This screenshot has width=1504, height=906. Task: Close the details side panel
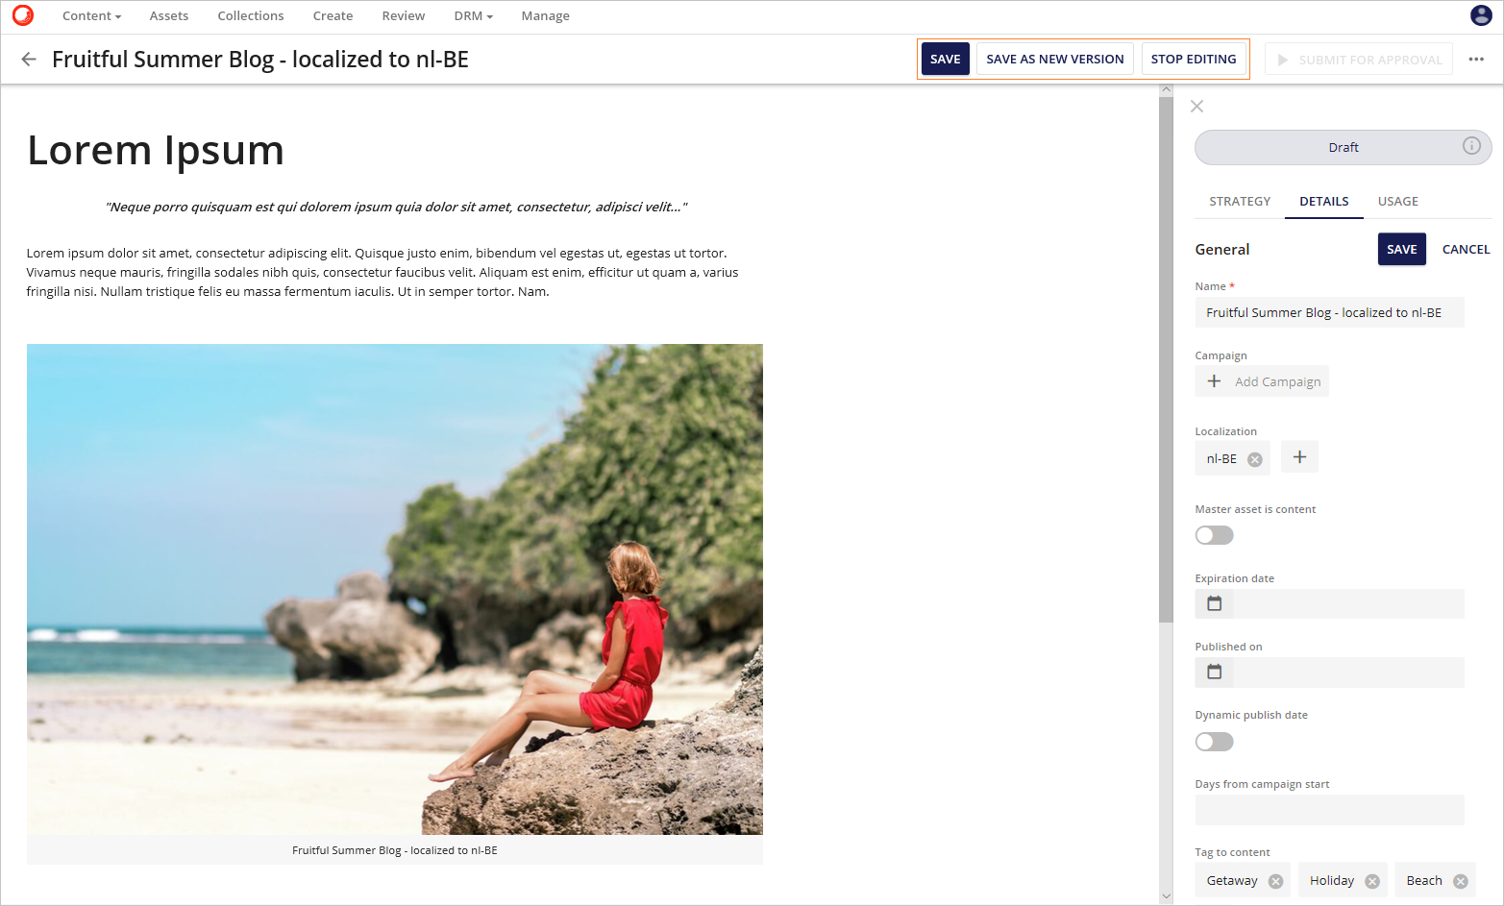1196,107
